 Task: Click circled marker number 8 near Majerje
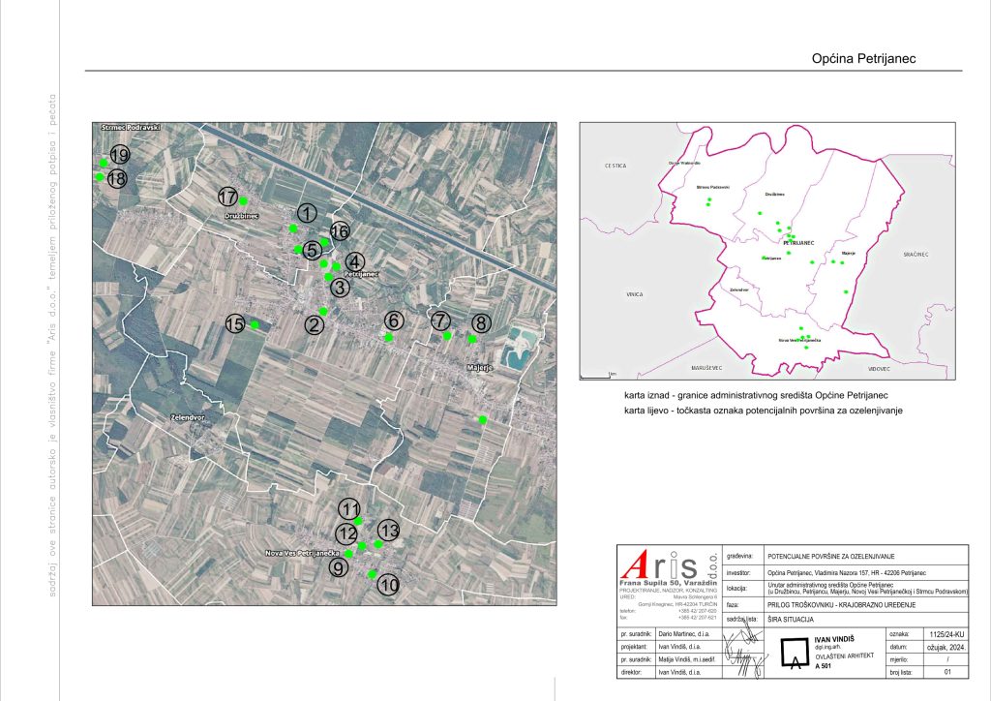481,323
